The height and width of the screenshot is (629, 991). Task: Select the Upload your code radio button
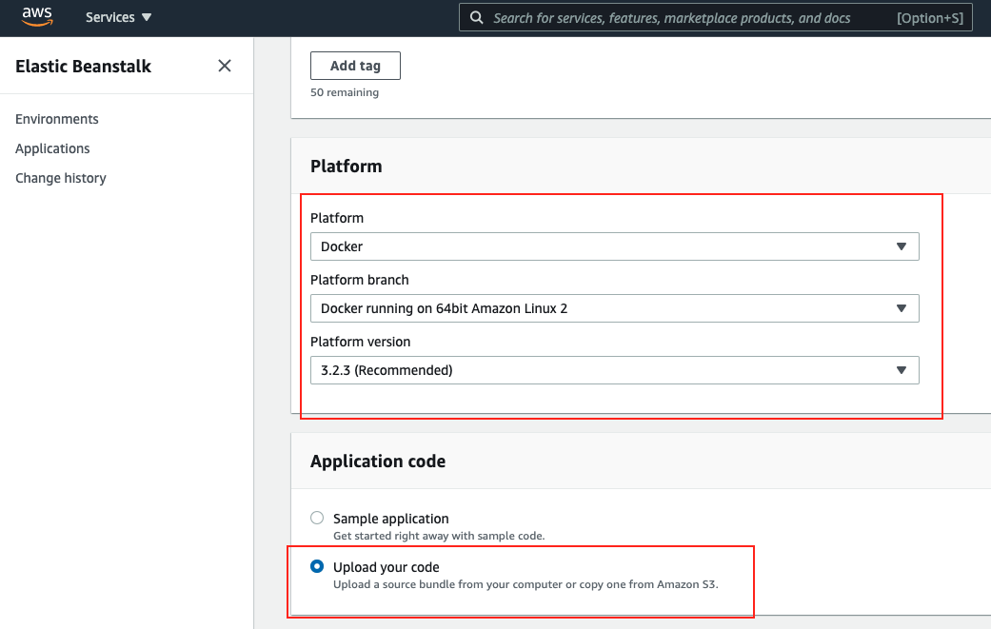(317, 566)
